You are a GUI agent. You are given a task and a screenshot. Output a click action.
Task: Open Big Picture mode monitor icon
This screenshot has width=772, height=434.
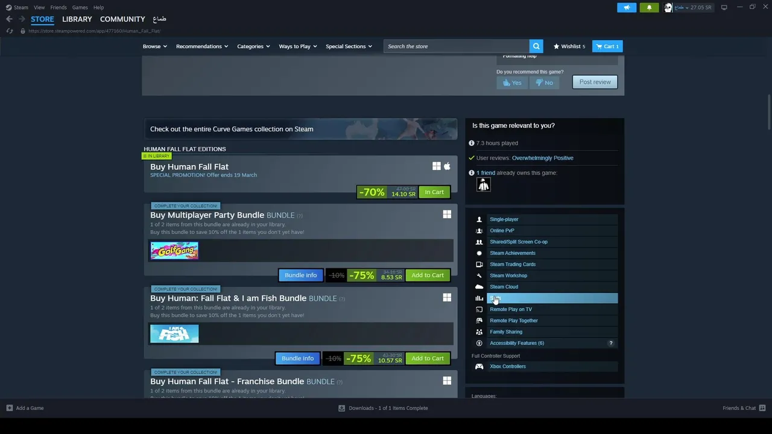tap(724, 7)
